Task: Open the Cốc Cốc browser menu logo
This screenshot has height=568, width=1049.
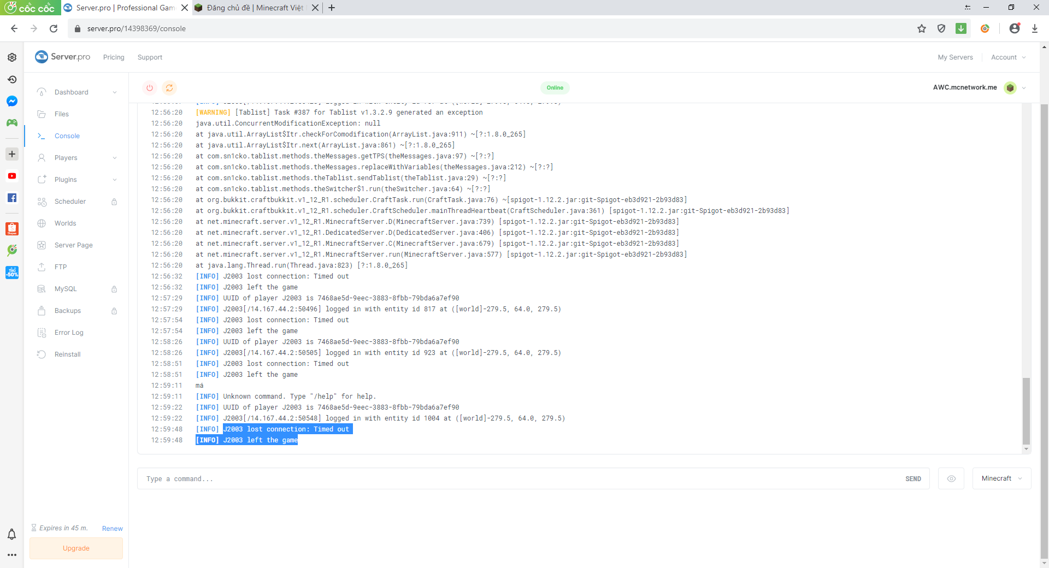Action: (31, 8)
